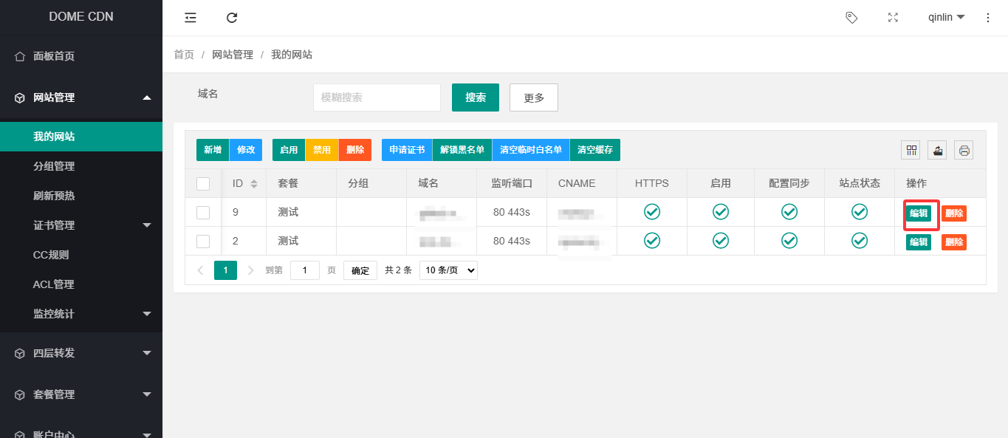Click the print table icon
This screenshot has width=1008, height=438.
(x=964, y=150)
